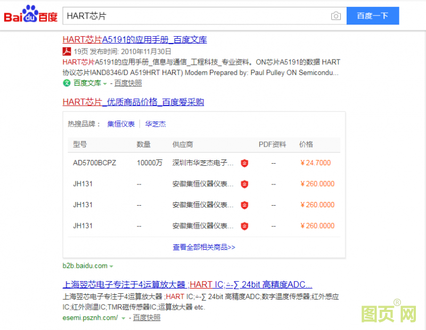The width and height of the screenshot is (426, 330).
Task: Select the 华芝杰 hot brand tab
Action: (x=155, y=124)
